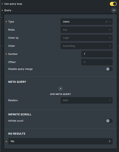The width and height of the screenshot is (119, 152).
Task: Click the Offset input field
Action: [x=97, y=62]
